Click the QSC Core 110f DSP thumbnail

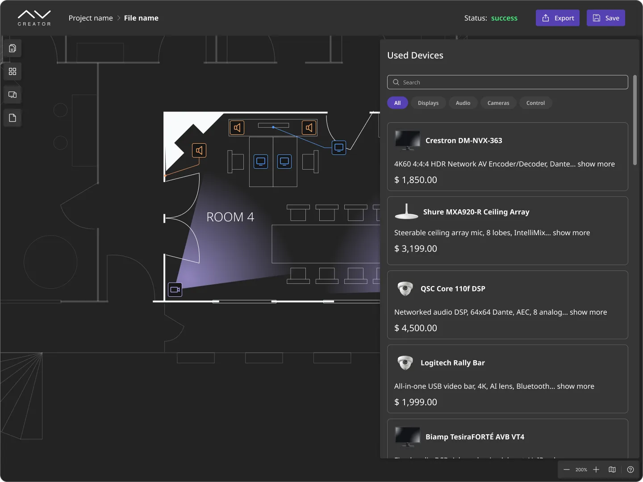click(x=405, y=289)
